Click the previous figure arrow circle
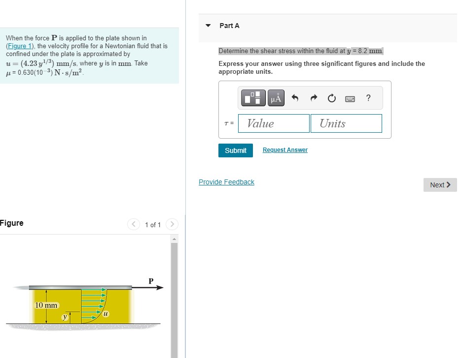Viewport: 461px width, 358px height. (133, 224)
